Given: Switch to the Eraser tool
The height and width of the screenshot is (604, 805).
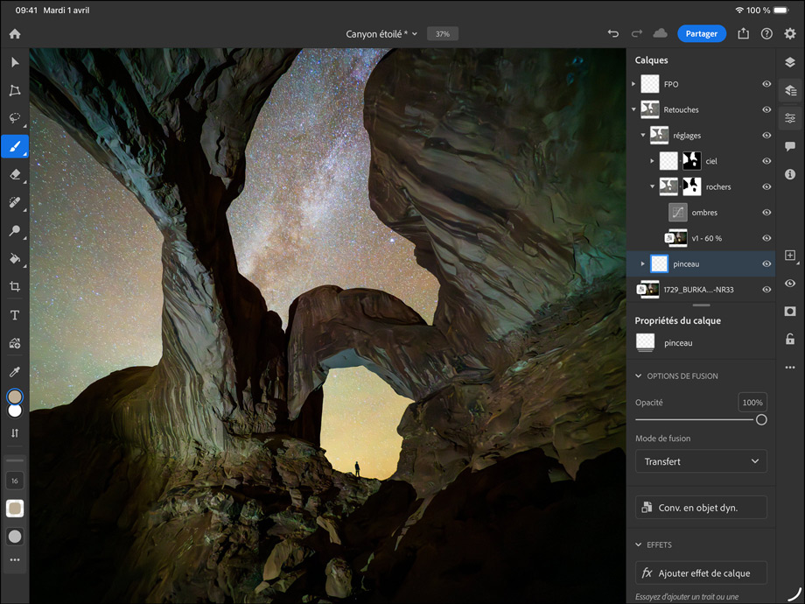Looking at the screenshot, I should pyautogui.click(x=14, y=174).
